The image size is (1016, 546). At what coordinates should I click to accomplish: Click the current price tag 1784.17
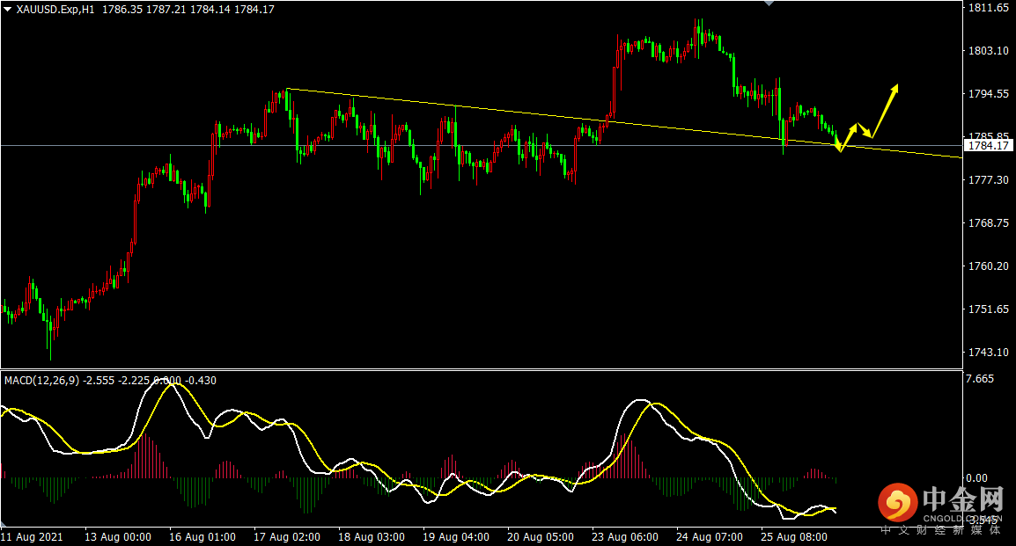click(x=988, y=146)
